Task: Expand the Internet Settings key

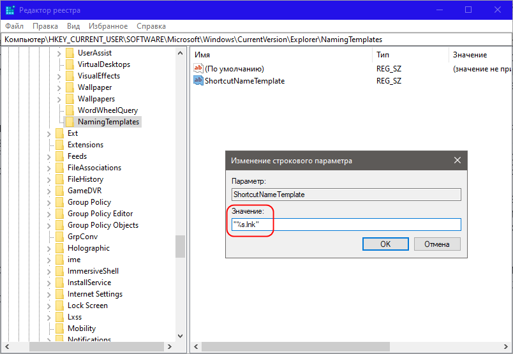Action: [x=48, y=295]
